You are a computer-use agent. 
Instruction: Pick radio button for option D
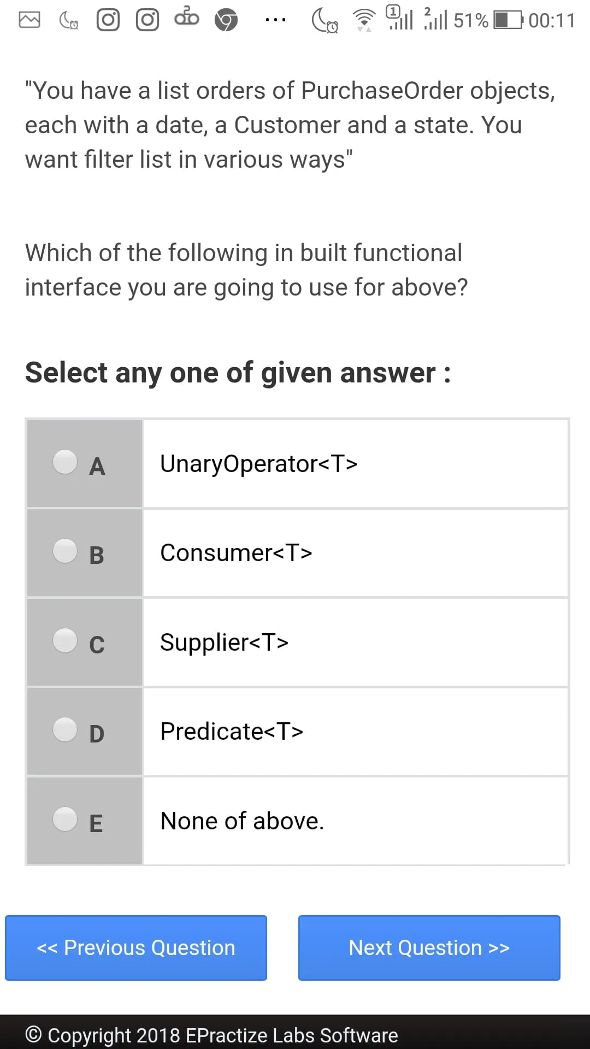click(x=65, y=729)
